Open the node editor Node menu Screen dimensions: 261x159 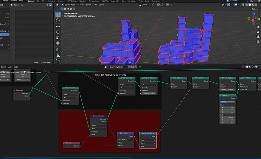(x=16, y=67)
